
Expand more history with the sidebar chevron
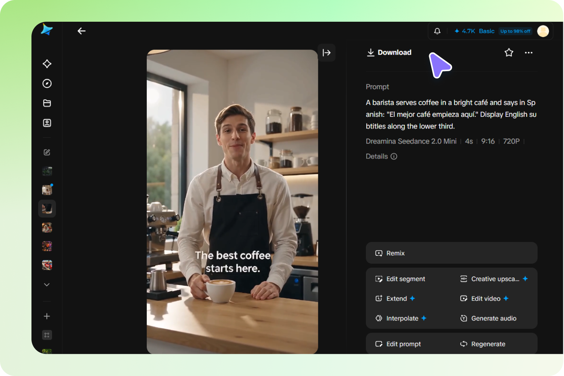pos(47,285)
